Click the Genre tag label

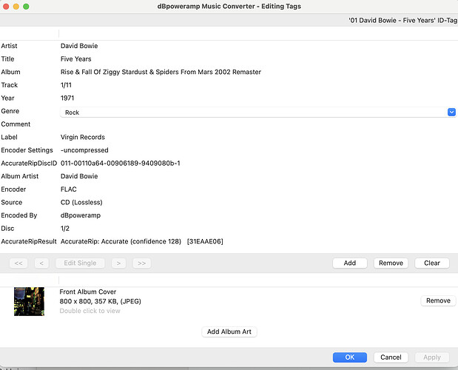10,111
